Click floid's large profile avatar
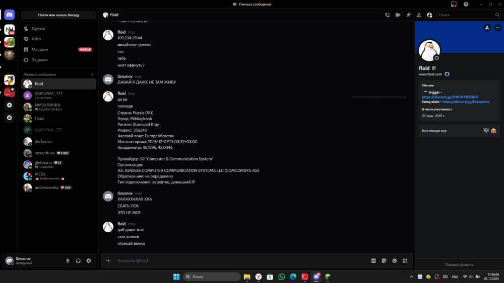This screenshot has height=283, width=504. (x=429, y=50)
